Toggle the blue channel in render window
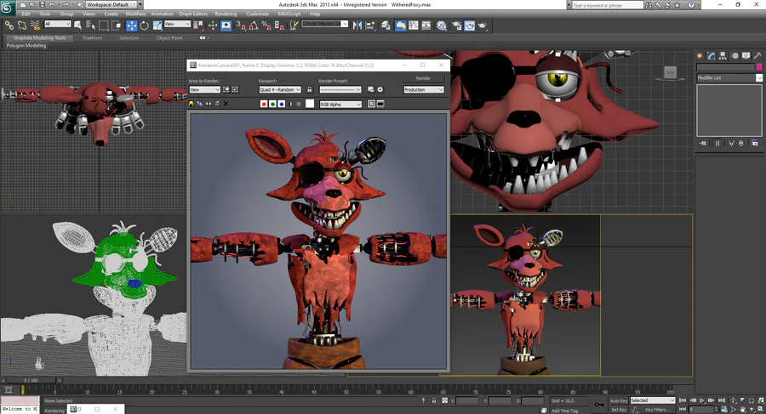766x414 pixels. pyautogui.click(x=282, y=104)
